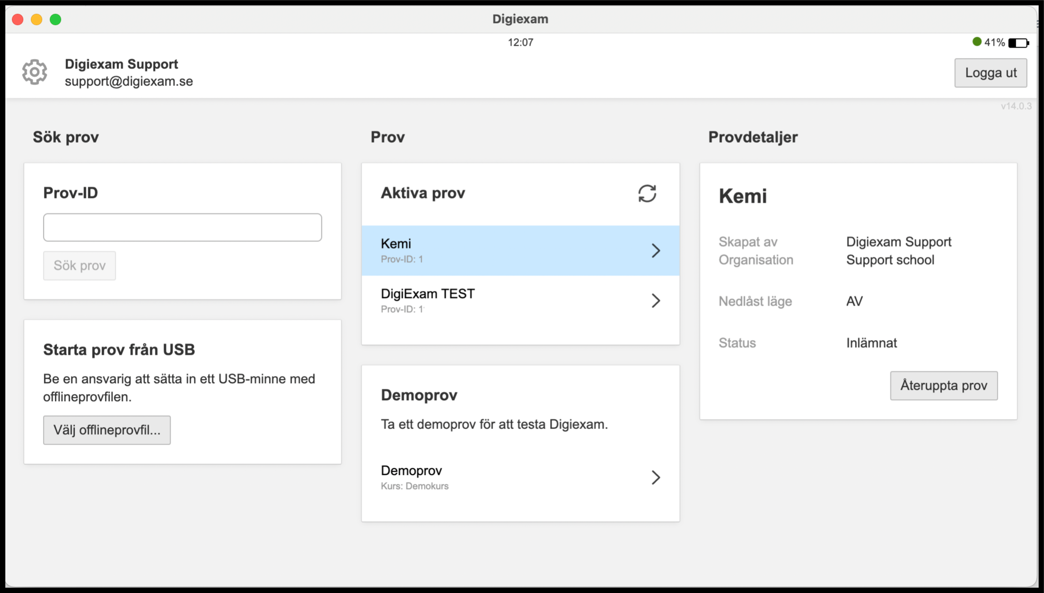Expand the Kemi exam chevron
The width and height of the screenshot is (1044, 593).
(x=656, y=250)
